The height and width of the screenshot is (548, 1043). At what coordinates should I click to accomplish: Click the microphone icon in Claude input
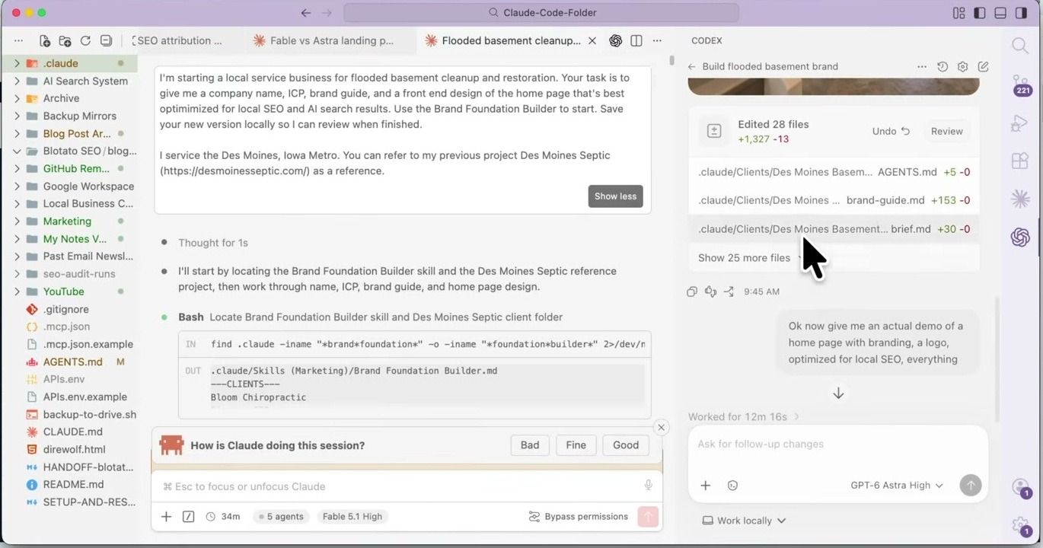click(x=649, y=486)
